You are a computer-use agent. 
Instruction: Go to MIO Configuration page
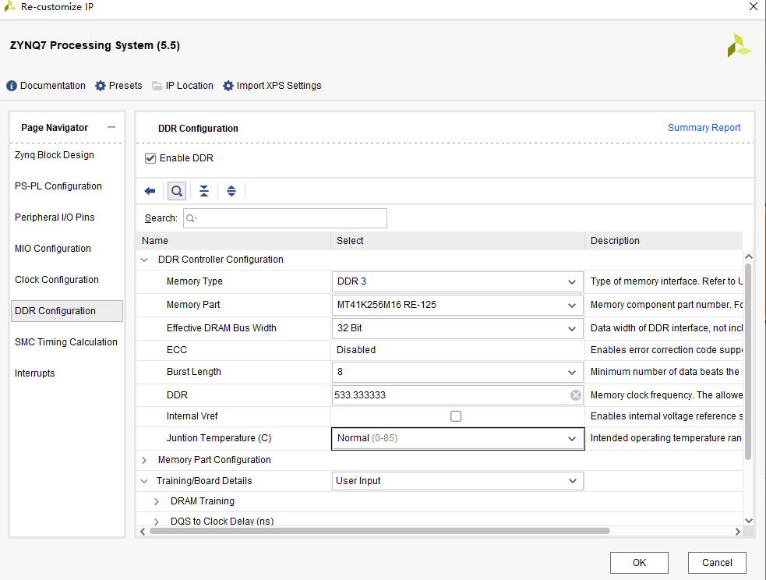53,249
